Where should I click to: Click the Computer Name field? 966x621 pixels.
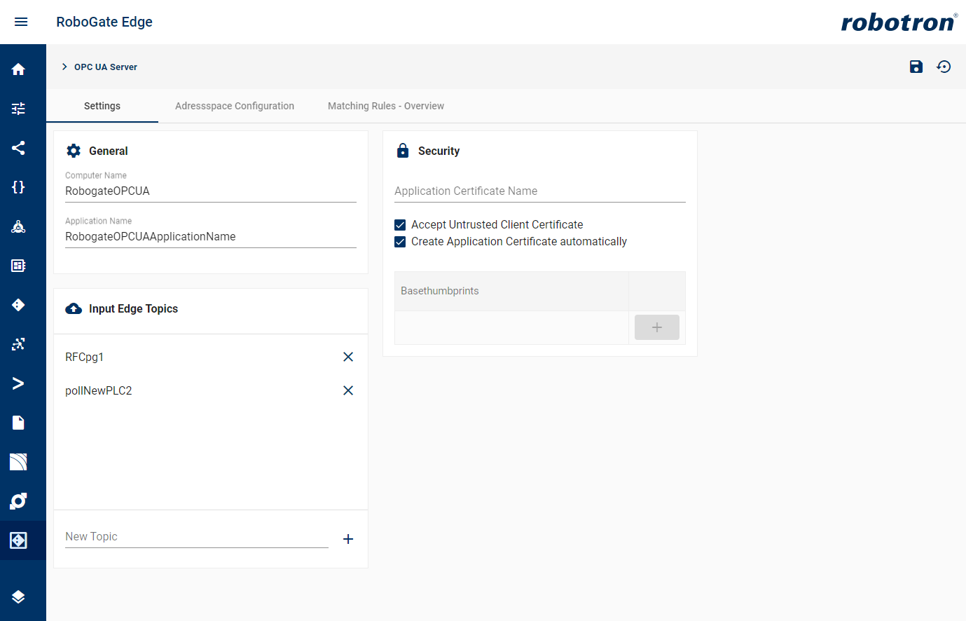[211, 191]
